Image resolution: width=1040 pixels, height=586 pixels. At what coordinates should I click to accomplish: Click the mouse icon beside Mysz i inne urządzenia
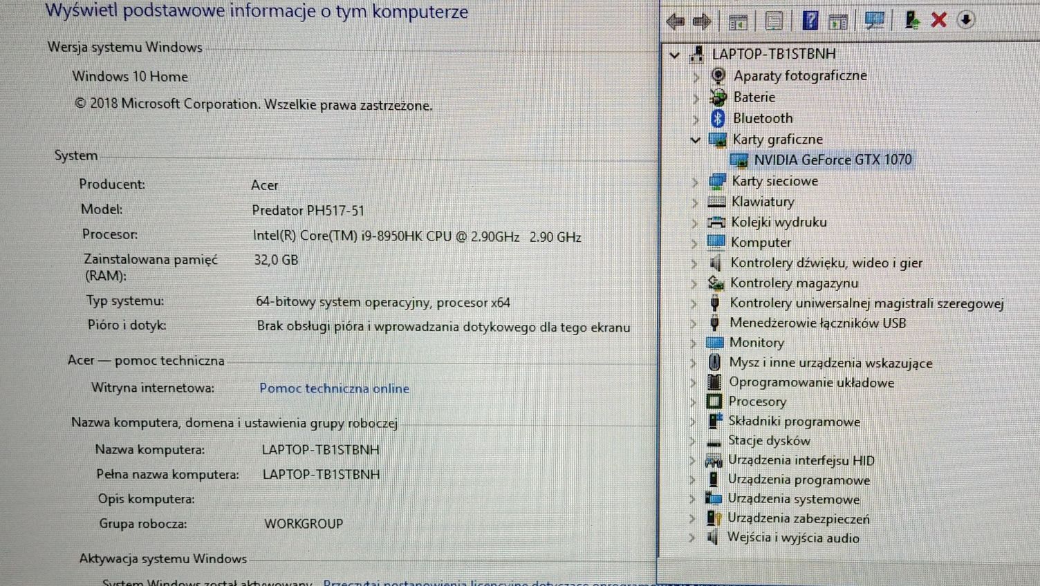click(714, 362)
